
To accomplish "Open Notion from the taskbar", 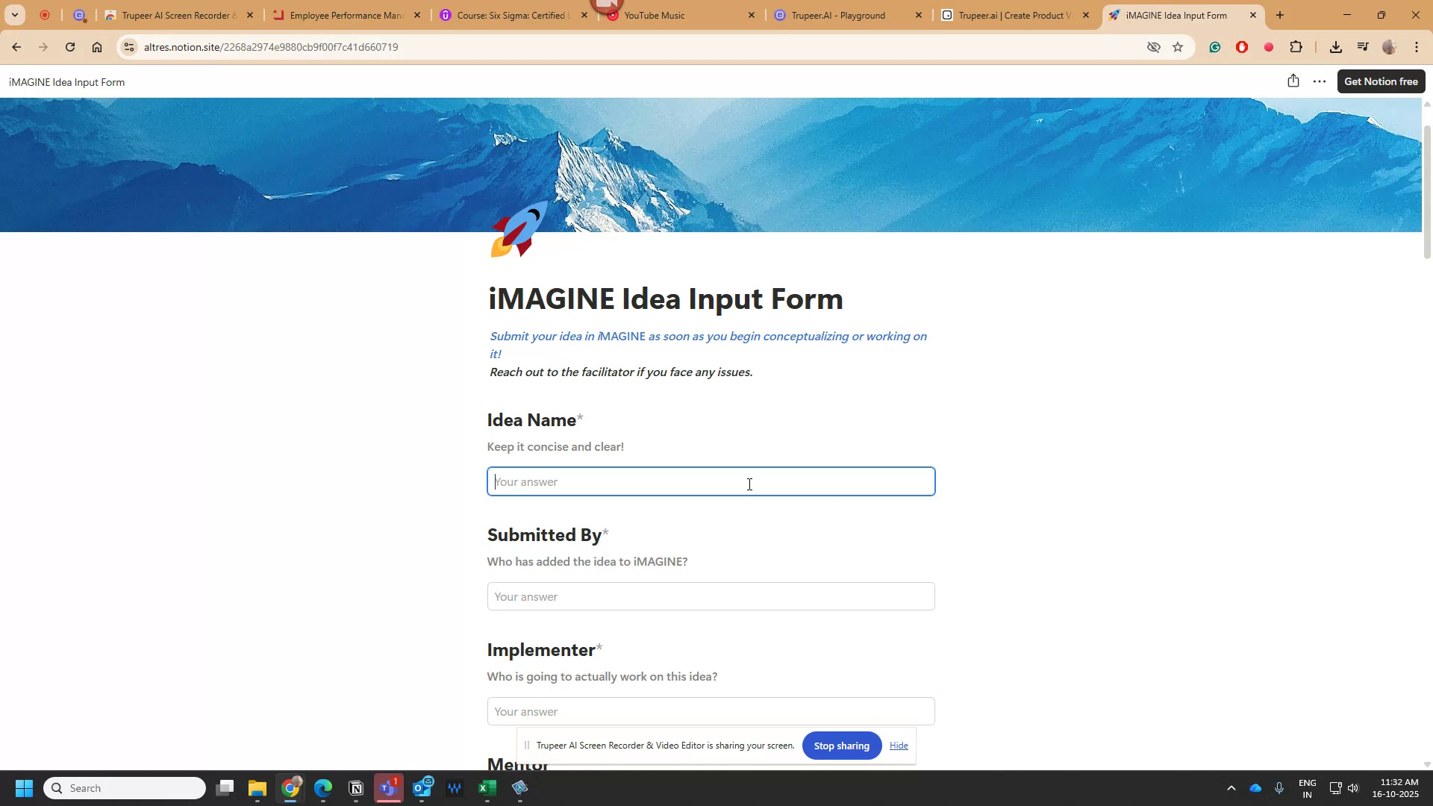I will (x=355, y=787).
